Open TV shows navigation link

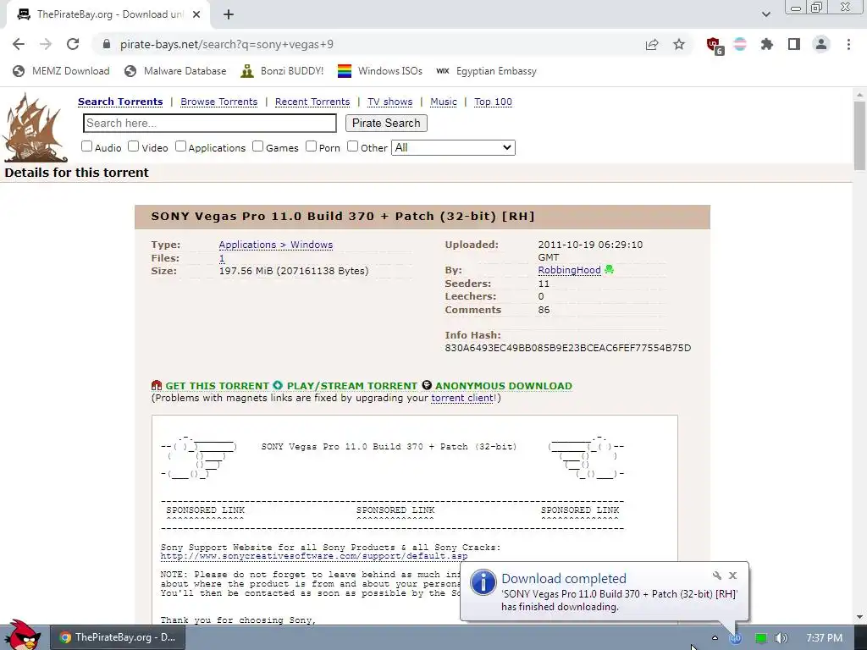click(389, 102)
